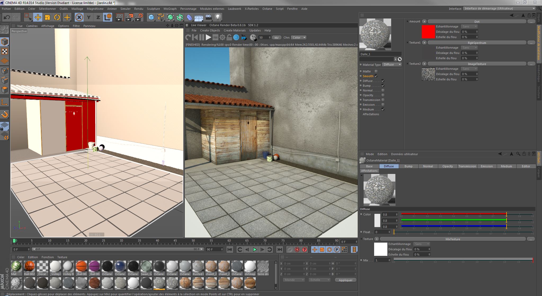Switch to the Bump tab
542x296 pixels.
click(408, 166)
